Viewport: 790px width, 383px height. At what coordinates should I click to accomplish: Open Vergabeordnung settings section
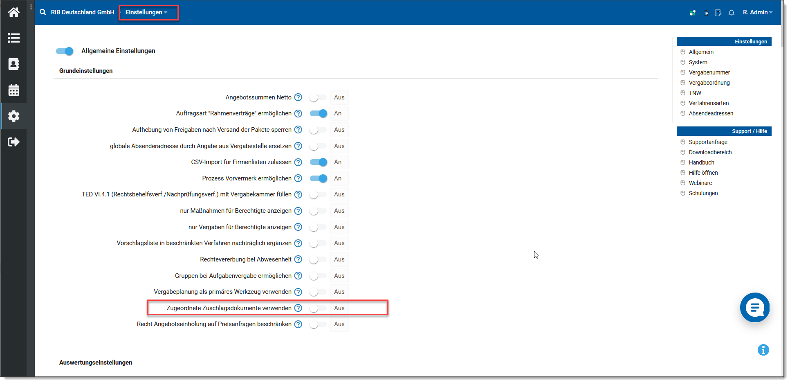click(x=709, y=83)
